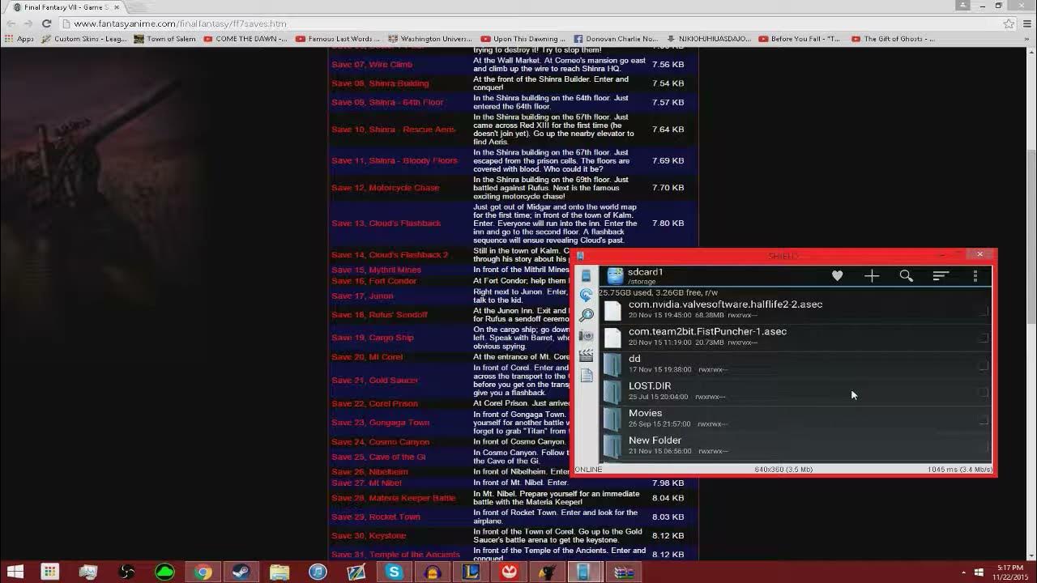Open Save 13, Cloud's Flashback link
1037x583 pixels.
pos(386,223)
